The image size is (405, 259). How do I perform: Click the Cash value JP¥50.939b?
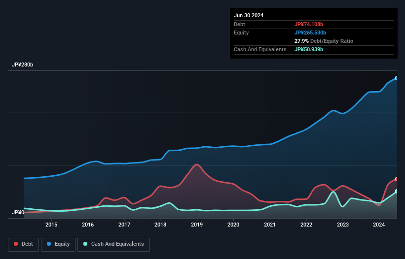pos(309,49)
